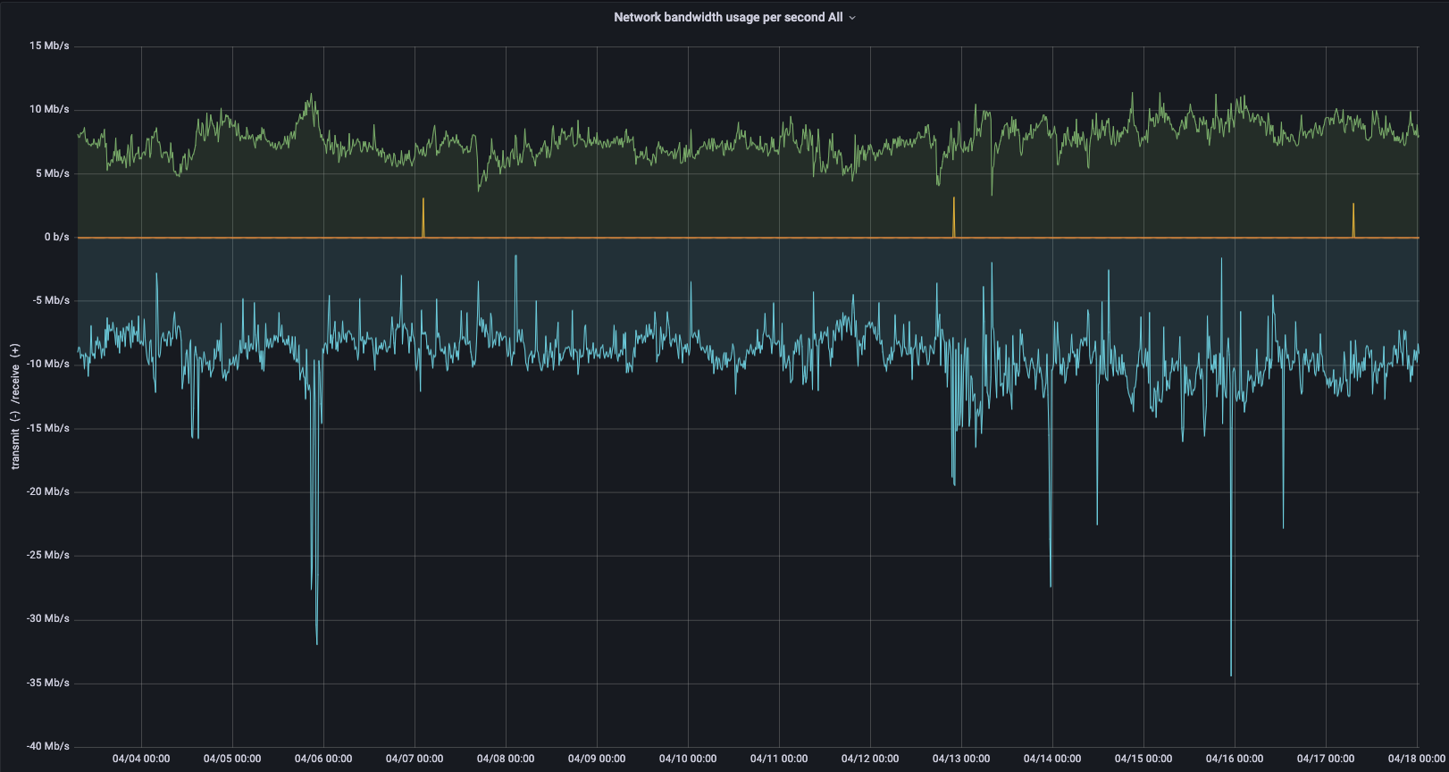Click the 04/16 00:00 time label
This screenshot has height=772, width=1449.
pyautogui.click(x=1235, y=759)
